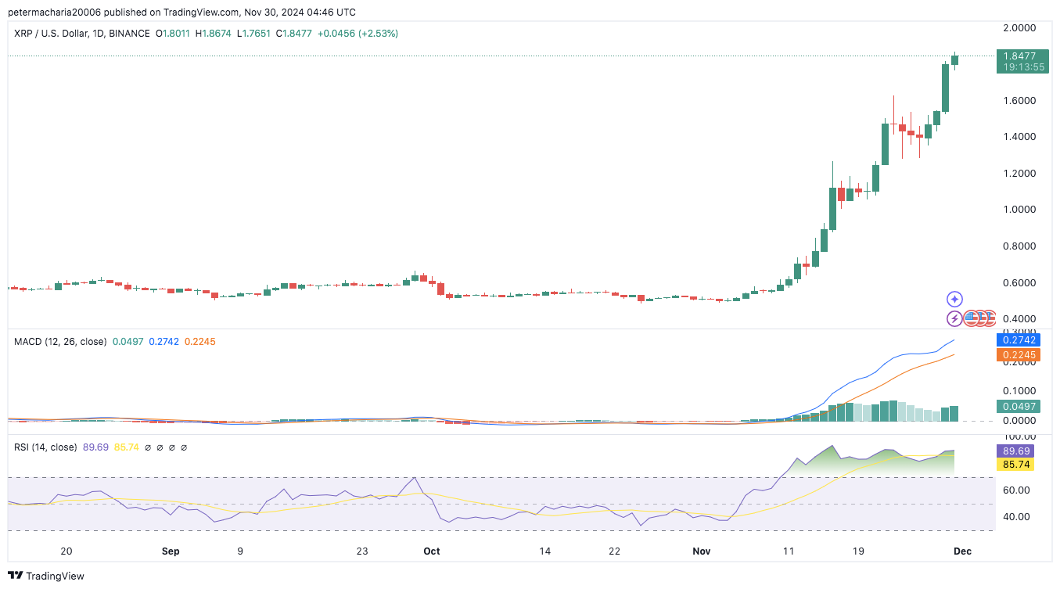Viewport: 1060px width, 589px height.
Task: Click the purple lightning bolt event icon
Action: 954,318
